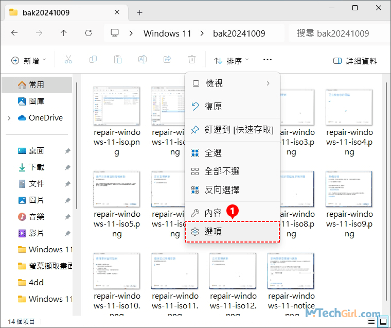Screen dimensions: 391x328
Task: Switch to large icons view in status bar
Action: point(383,322)
